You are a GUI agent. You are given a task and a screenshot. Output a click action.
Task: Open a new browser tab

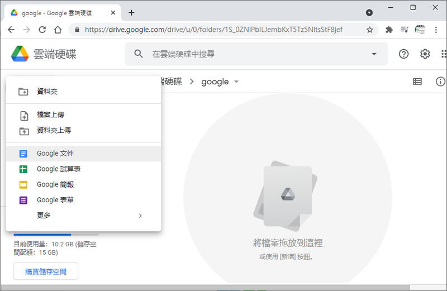point(131,12)
